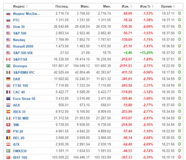
Task: Click the red clock icon in the BIST 100 row
Action: 179,157
